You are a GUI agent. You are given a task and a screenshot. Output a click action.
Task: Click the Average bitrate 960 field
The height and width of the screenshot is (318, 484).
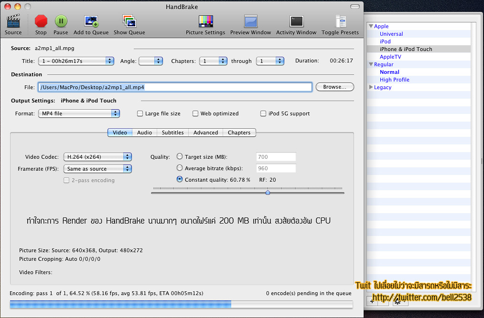tap(276, 168)
